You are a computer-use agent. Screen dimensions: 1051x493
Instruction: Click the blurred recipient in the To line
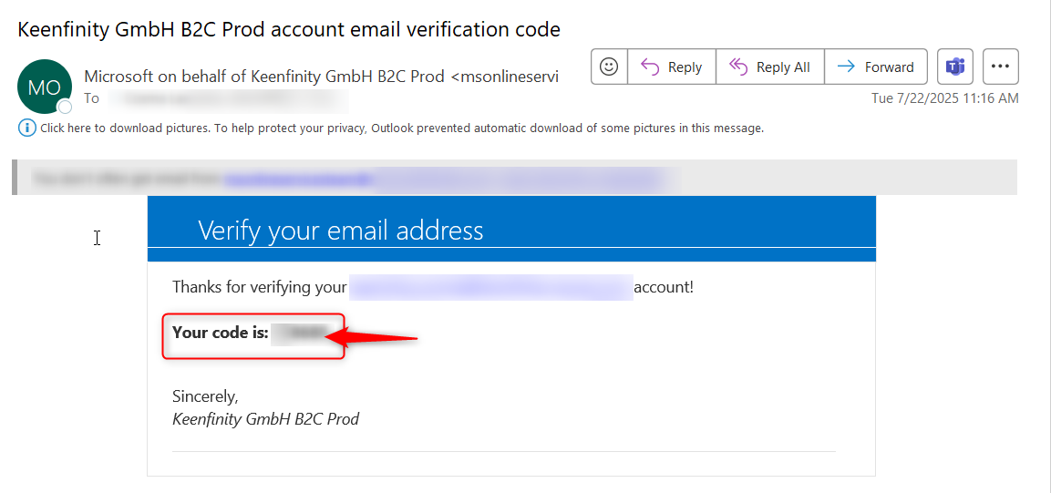[226, 98]
